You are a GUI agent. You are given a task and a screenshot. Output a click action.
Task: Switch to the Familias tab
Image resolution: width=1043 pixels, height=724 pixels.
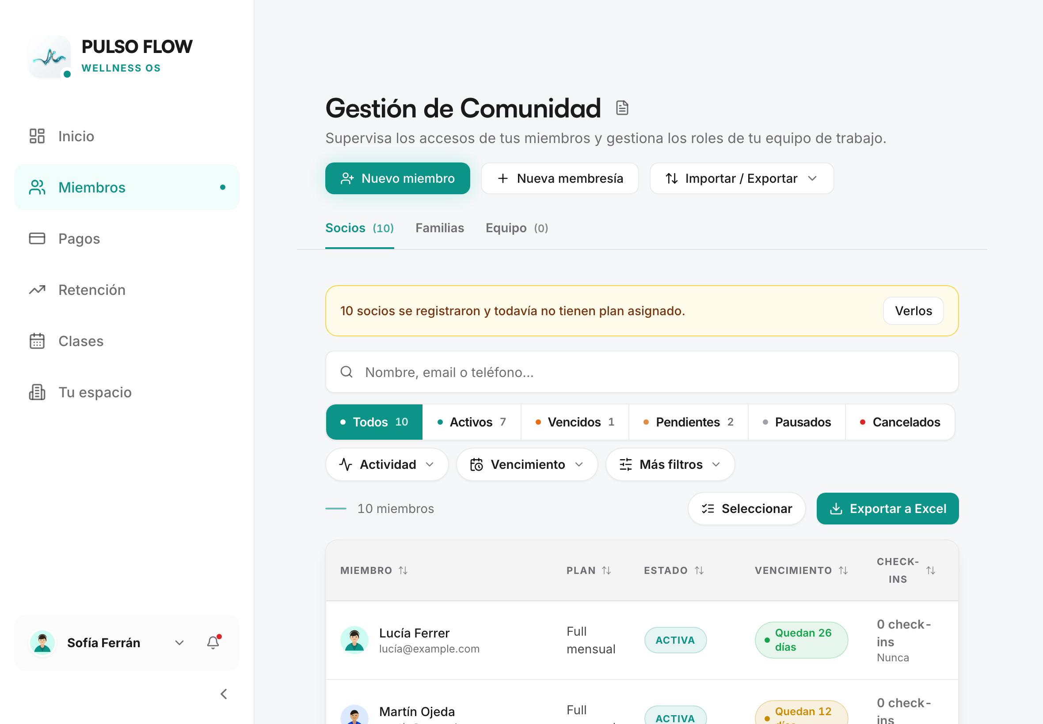(x=440, y=228)
